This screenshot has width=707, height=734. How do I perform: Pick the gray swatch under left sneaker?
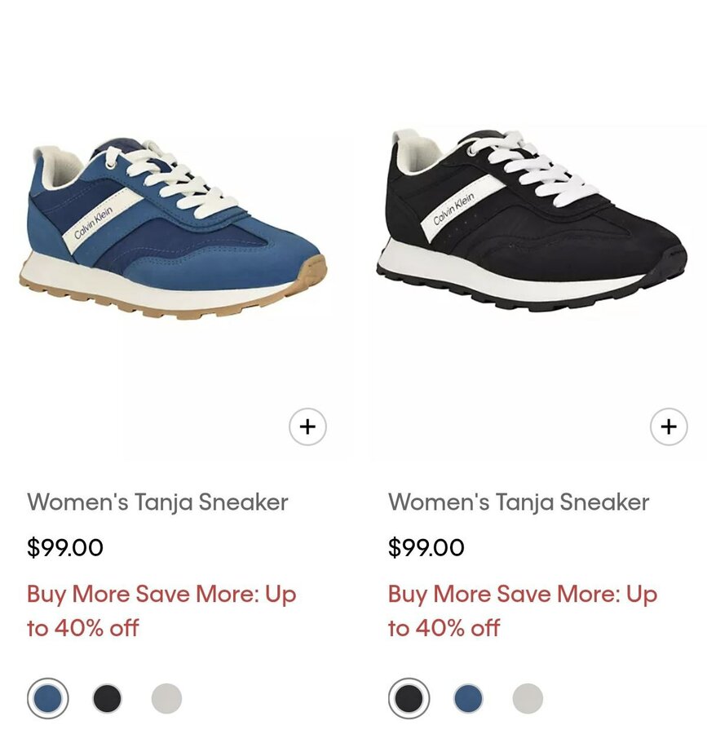coord(166,698)
